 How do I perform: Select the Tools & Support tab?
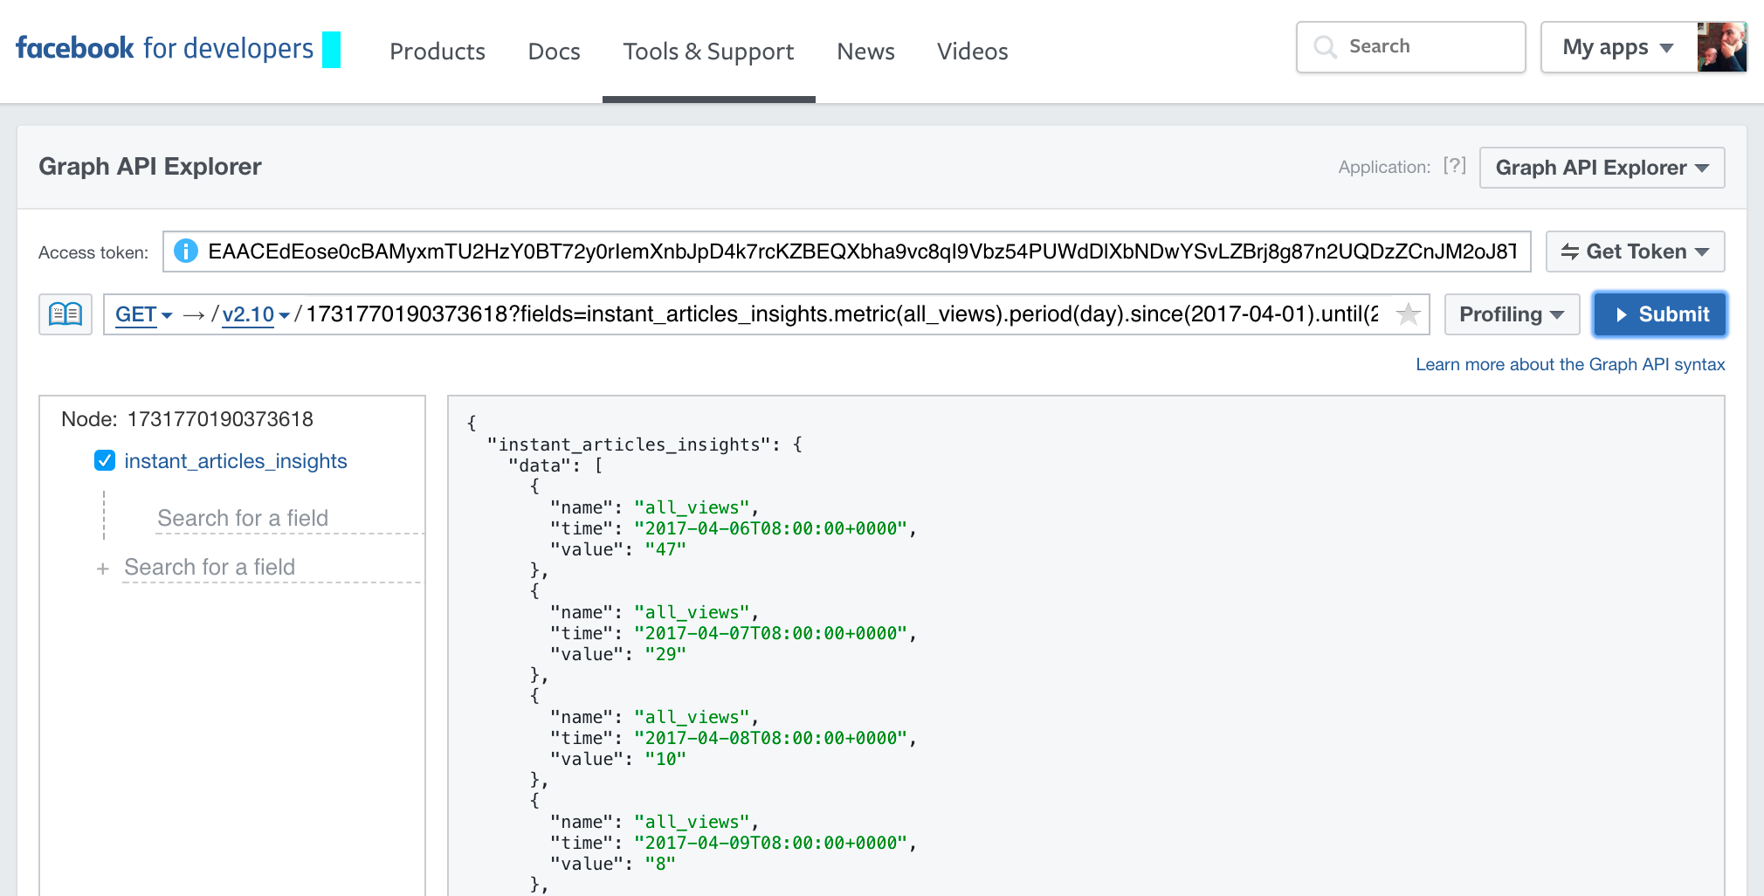click(708, 52)
